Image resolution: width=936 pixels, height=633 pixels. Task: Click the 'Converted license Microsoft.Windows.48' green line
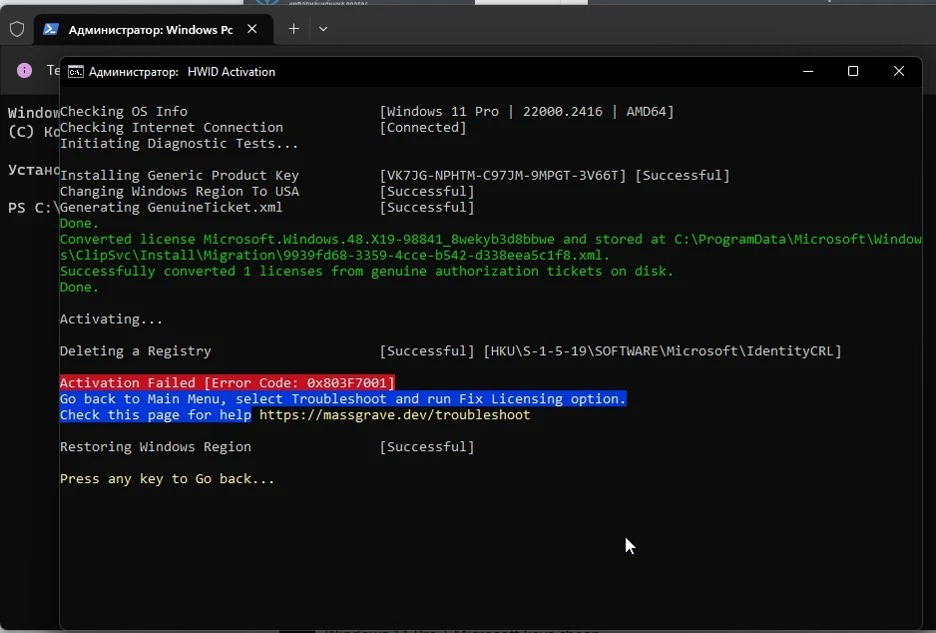pyautogui.click(x=491, y=248)
